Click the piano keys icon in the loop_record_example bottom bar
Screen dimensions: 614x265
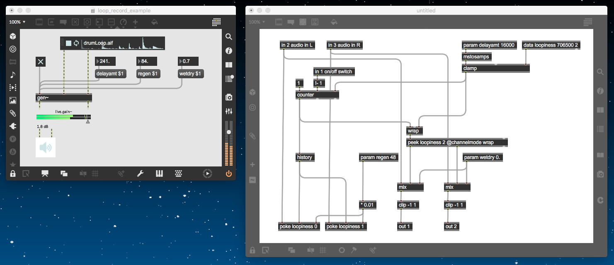pyautogui.click(x=159, y=173)
